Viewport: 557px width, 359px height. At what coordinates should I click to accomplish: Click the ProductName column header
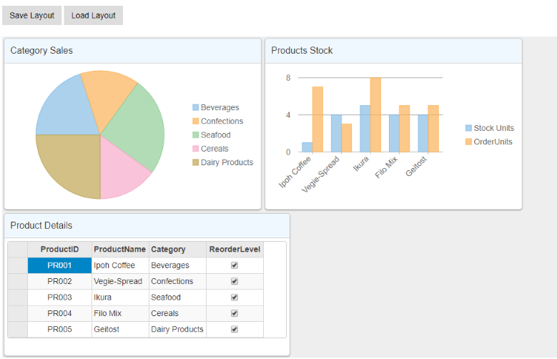(119, 250)
